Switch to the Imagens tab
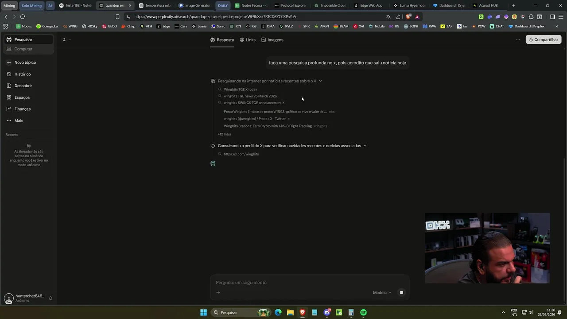567x319 pixels. (272, 40)
